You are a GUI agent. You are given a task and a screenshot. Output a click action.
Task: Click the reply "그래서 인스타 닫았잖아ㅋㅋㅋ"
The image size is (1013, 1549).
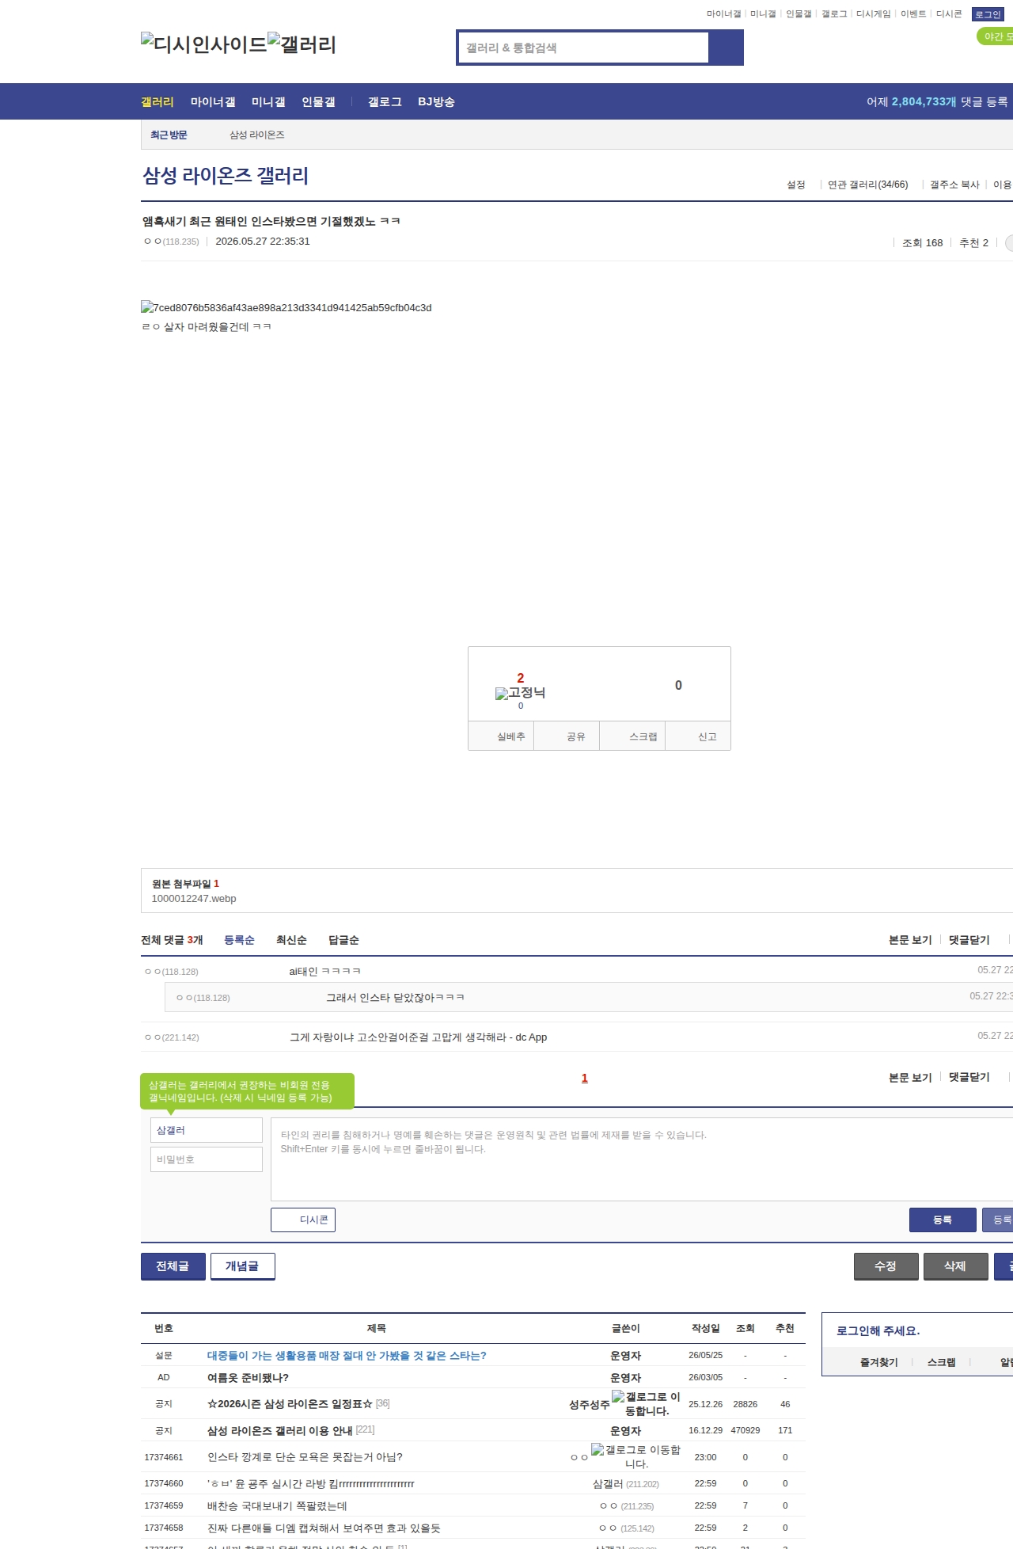click(395, 998)
